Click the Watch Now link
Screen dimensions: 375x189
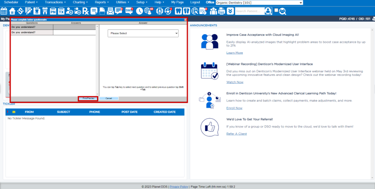point(235,82)
